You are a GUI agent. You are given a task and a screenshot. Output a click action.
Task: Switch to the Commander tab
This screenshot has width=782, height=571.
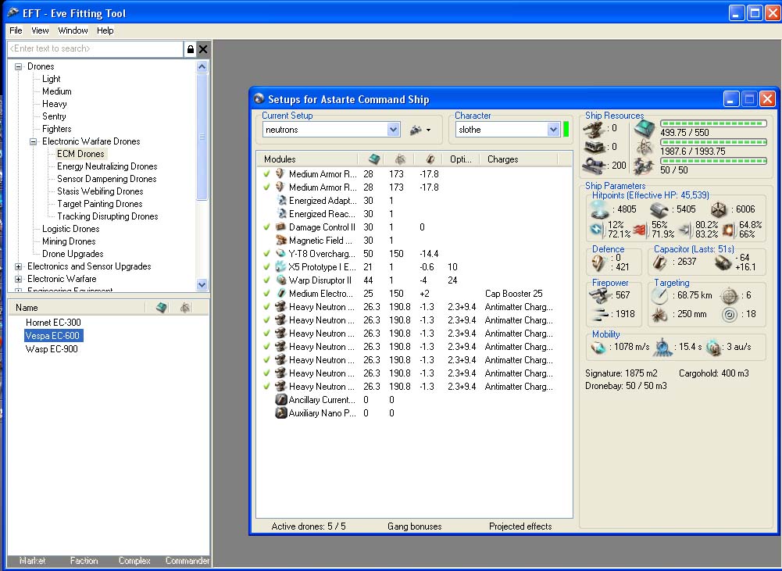click(x=187, y=561)
